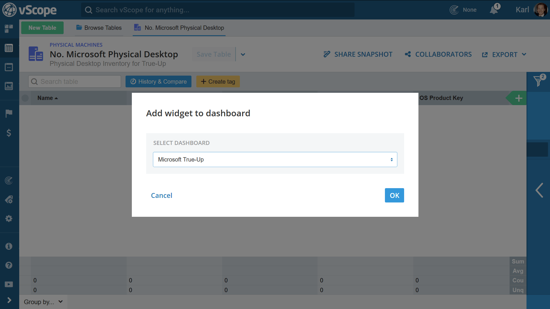The height and width of the screenshot is (309, 550).
Task: Open the Save Table dropdown arrow
Action: (243, 54)
